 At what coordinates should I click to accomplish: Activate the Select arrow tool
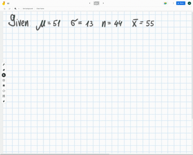click(4, 75)
